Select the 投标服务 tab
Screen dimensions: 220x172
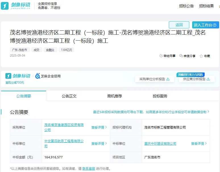point(160,96)
